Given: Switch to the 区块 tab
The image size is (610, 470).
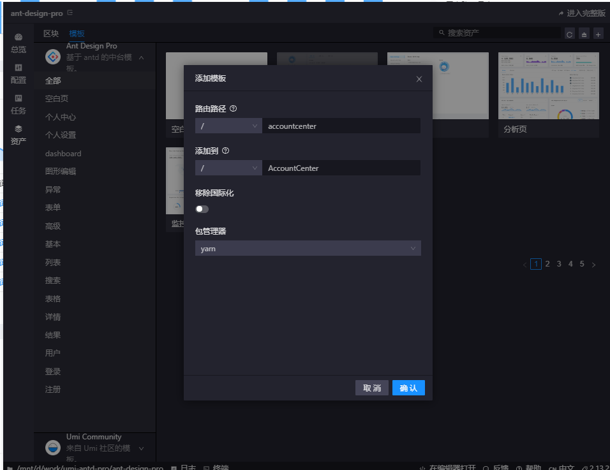Looking at the screenshot, I should coord(51,33).
